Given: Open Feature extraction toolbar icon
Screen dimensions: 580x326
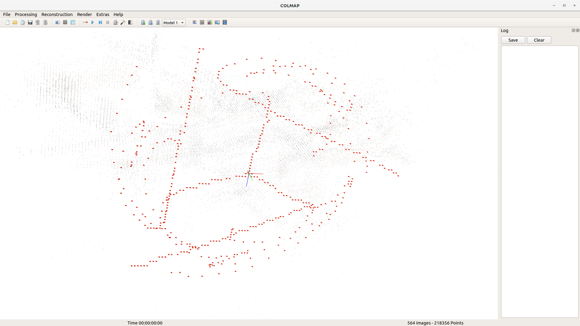Looking at the screenshot, I should (57, 22).
